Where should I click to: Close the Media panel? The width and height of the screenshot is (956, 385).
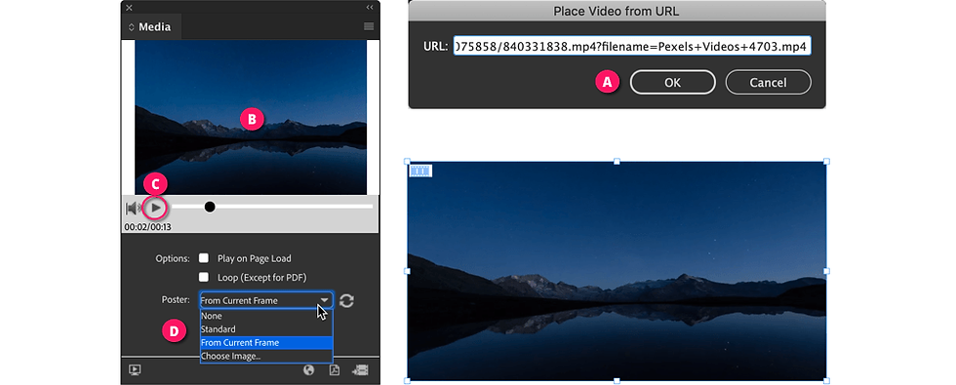tap(129, 8)
